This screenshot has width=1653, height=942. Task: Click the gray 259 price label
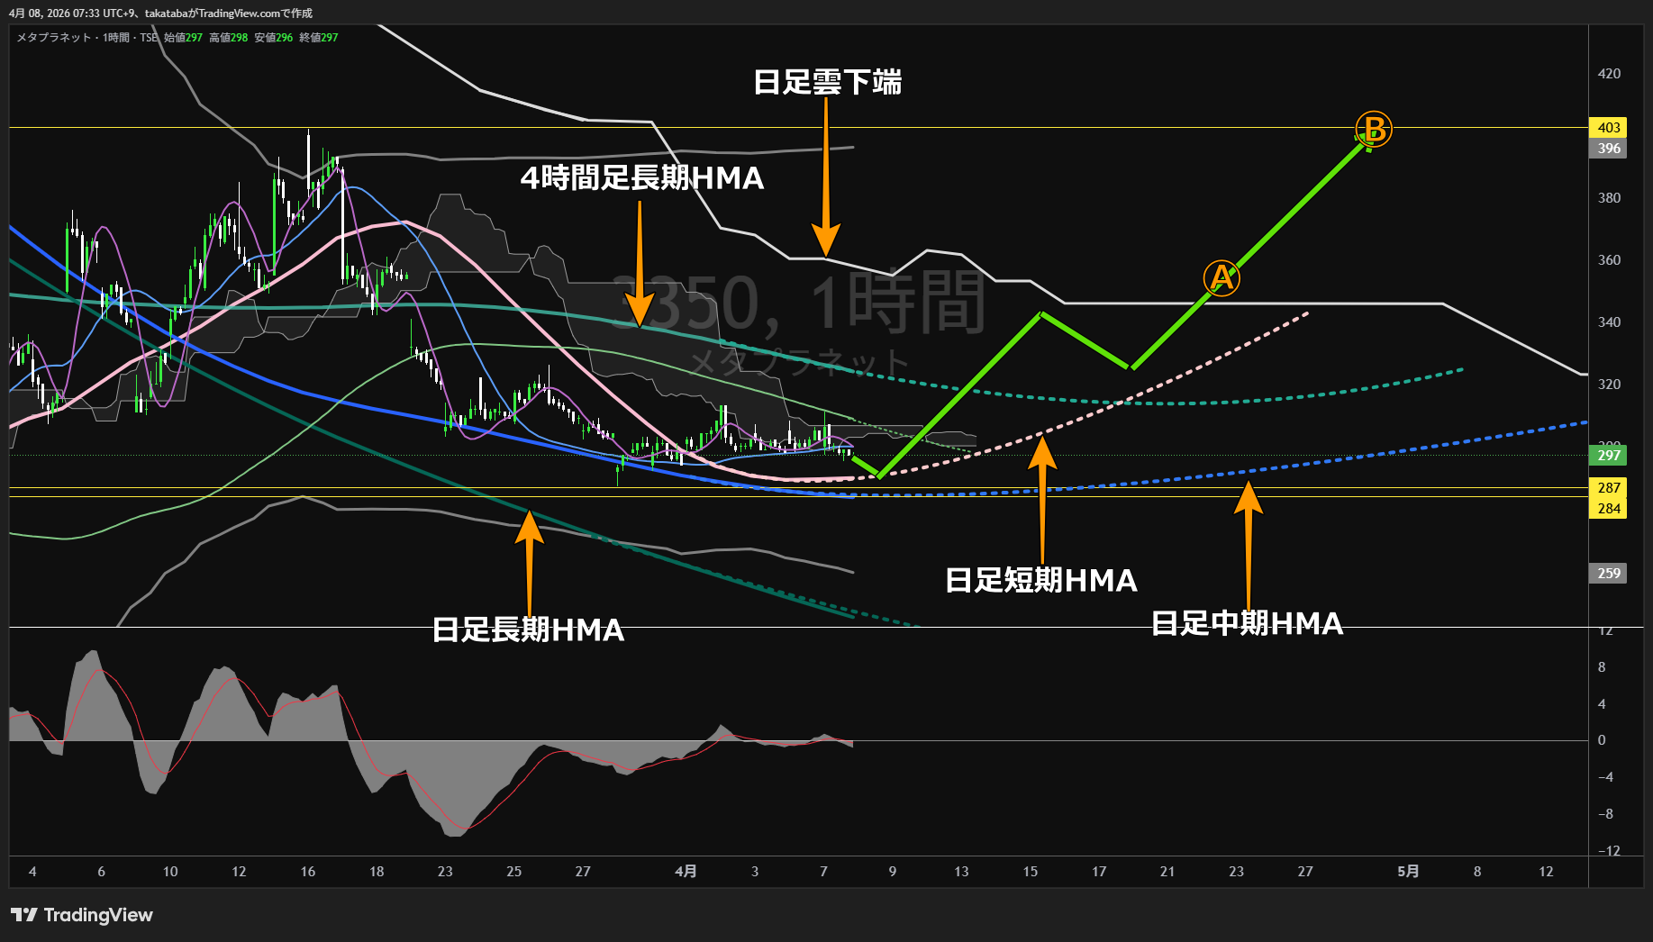coord(1609,574)
